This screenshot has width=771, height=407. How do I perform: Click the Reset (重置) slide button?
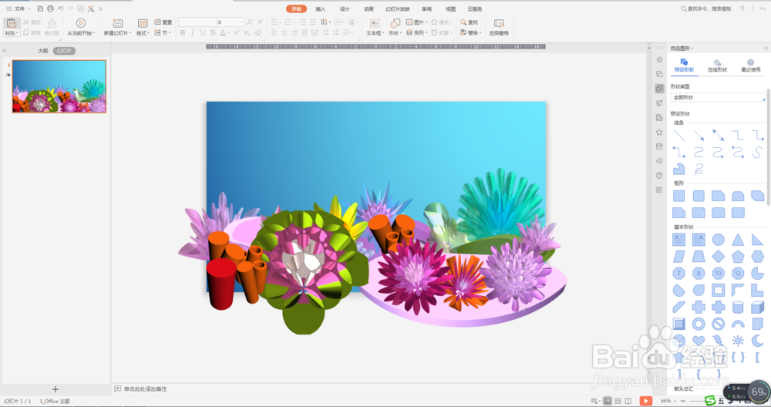coord(163,22)
